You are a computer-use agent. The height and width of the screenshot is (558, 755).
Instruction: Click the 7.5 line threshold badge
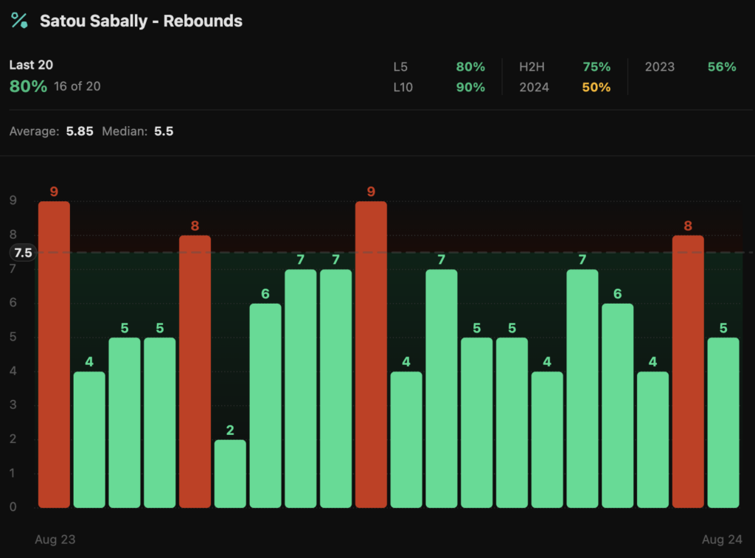[23, 253]
